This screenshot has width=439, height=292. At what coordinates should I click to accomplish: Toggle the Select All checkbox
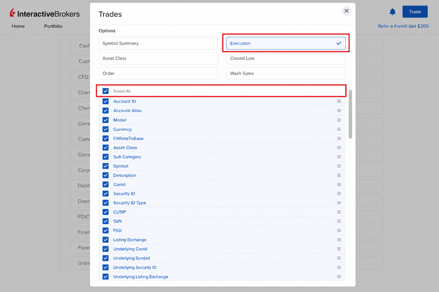(x=106, y=91)
